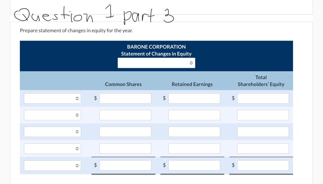This screenshot has width=323, height=184.
Task: Open the second row label dropdown
Action: tap(52, 115)
